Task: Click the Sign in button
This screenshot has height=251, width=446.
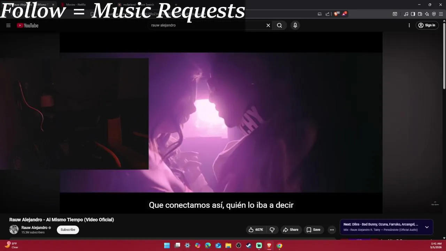Action: pyautogui.click(x=427, y=25)
